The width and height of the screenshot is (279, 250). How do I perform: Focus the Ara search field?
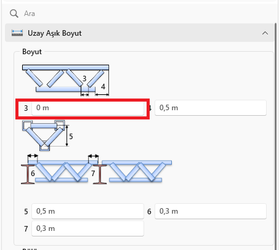(144, 14)
